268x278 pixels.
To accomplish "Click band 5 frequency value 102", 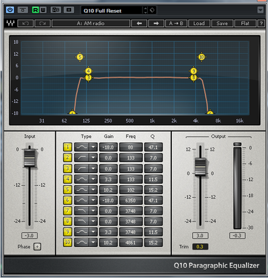I will [x=131, y=190].
